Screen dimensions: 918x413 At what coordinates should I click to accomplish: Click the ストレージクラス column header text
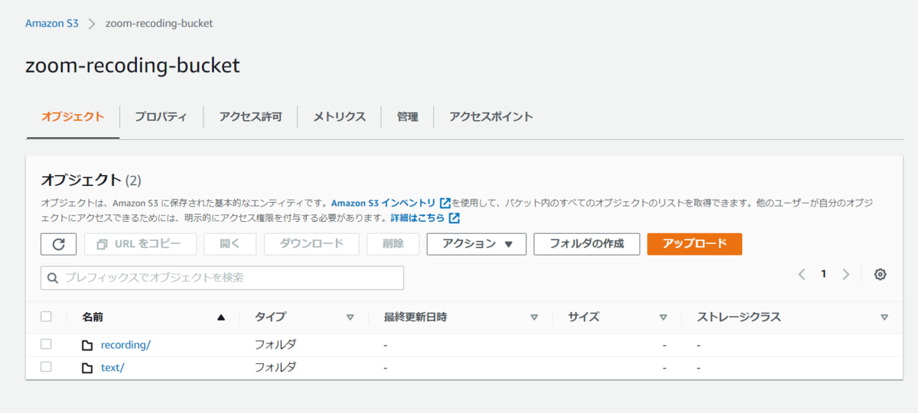[x=739, y=317]
